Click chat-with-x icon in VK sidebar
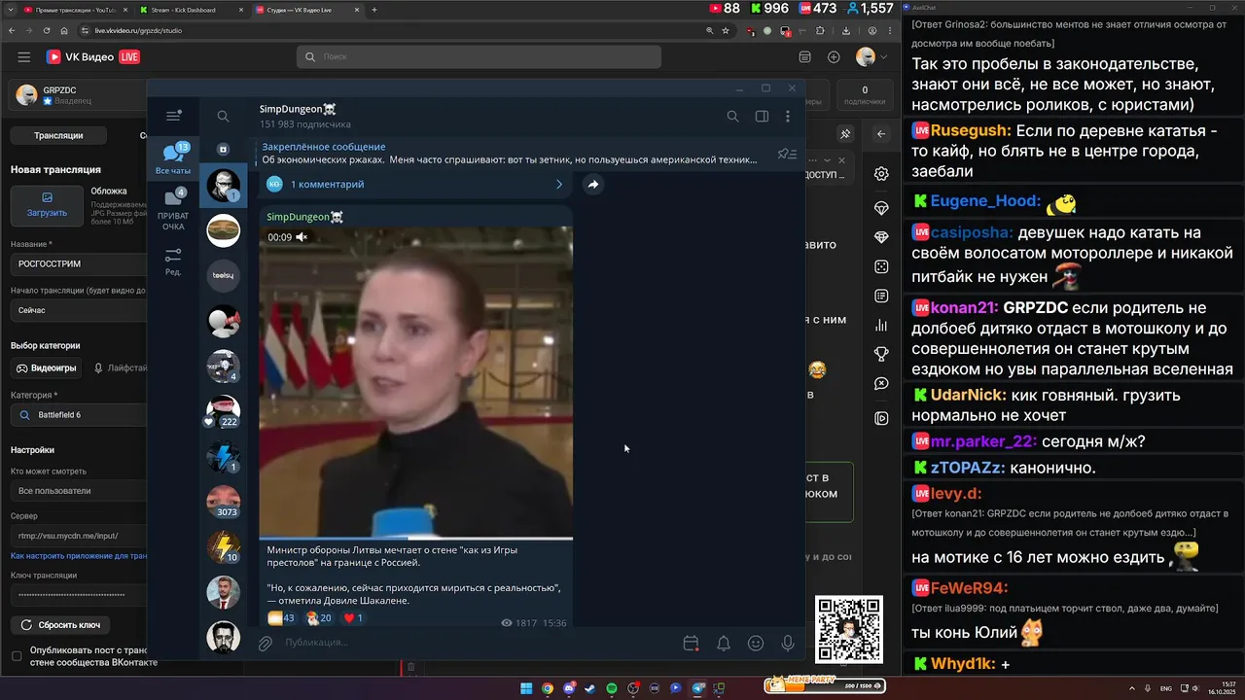The height and width of the screenshot is (700, 1245). (881, 384)
